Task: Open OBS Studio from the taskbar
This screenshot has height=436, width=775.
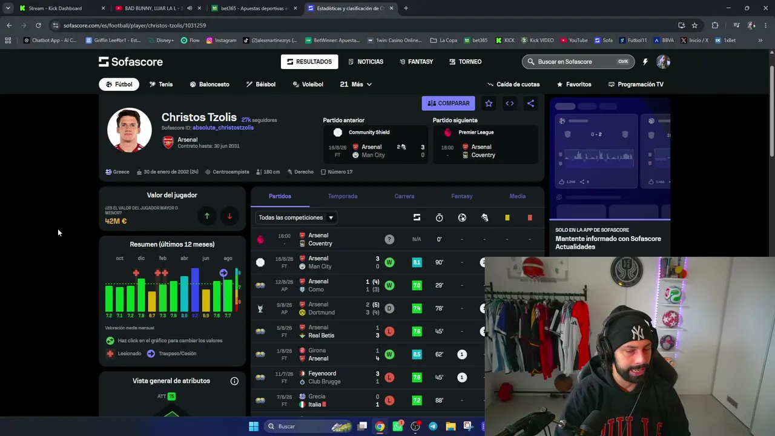Action: [415, 426]
